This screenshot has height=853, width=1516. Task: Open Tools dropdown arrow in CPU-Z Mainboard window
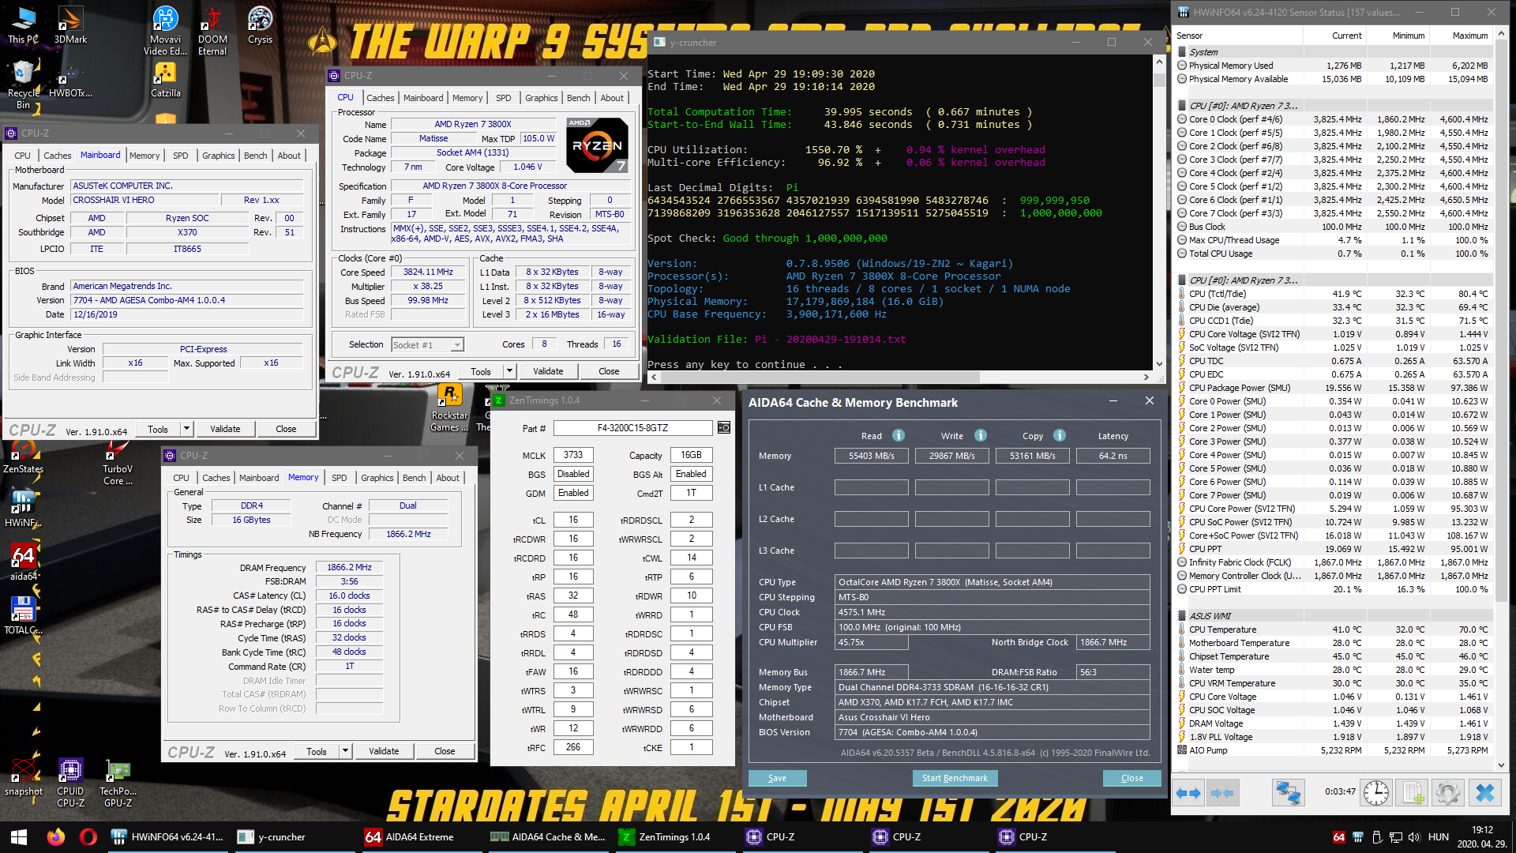pos(187,429)
